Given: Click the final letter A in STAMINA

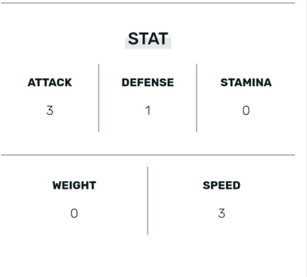Looking at the screenshot, I should tap(268, 83).
